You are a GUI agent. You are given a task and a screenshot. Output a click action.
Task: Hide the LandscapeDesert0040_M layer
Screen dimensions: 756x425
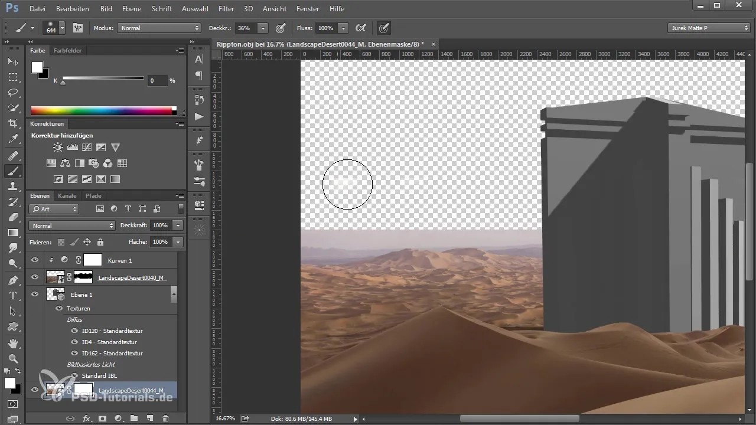click(35, 277)
